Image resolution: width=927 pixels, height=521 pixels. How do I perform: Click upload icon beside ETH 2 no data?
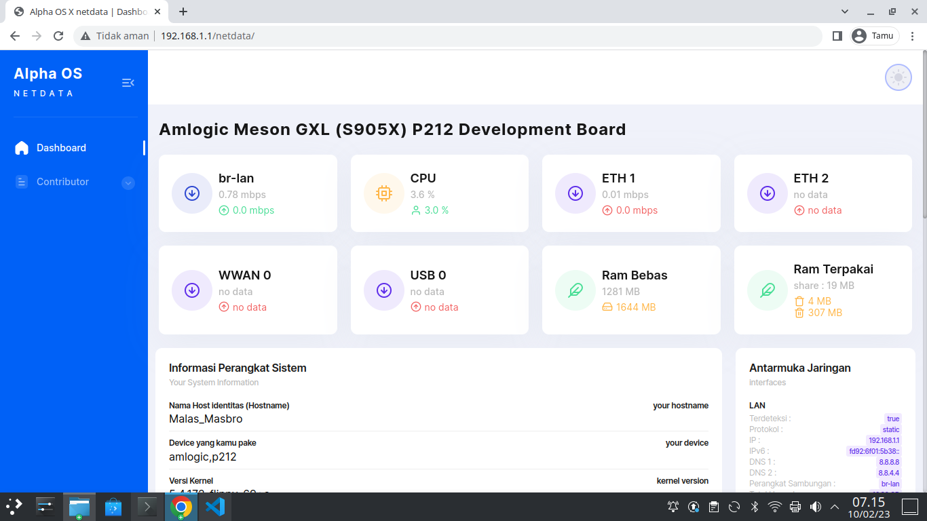(x=799, y=210)
